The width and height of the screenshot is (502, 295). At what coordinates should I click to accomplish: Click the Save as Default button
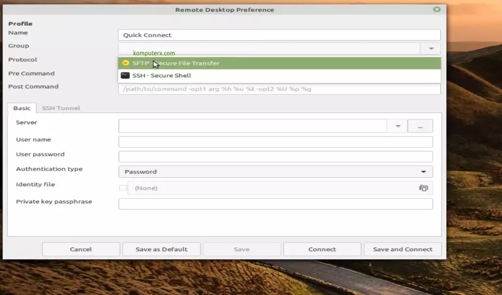pos(161,249)
